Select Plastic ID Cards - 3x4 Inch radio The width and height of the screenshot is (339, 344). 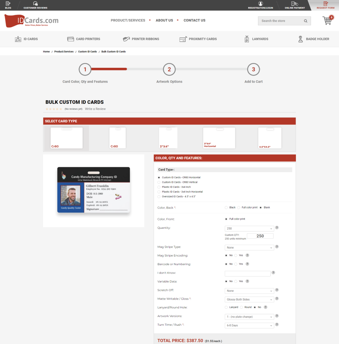[x=159, y=187]
